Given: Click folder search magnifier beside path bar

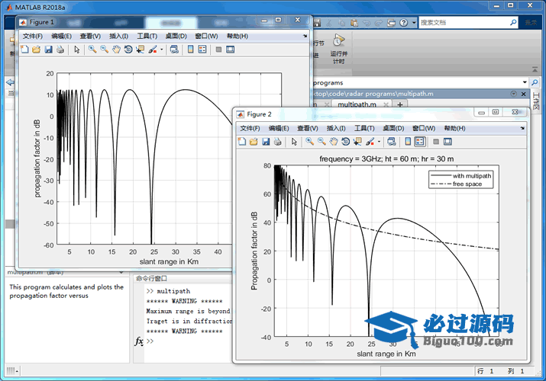Looking at the screenshot, I should click(535, 82).
